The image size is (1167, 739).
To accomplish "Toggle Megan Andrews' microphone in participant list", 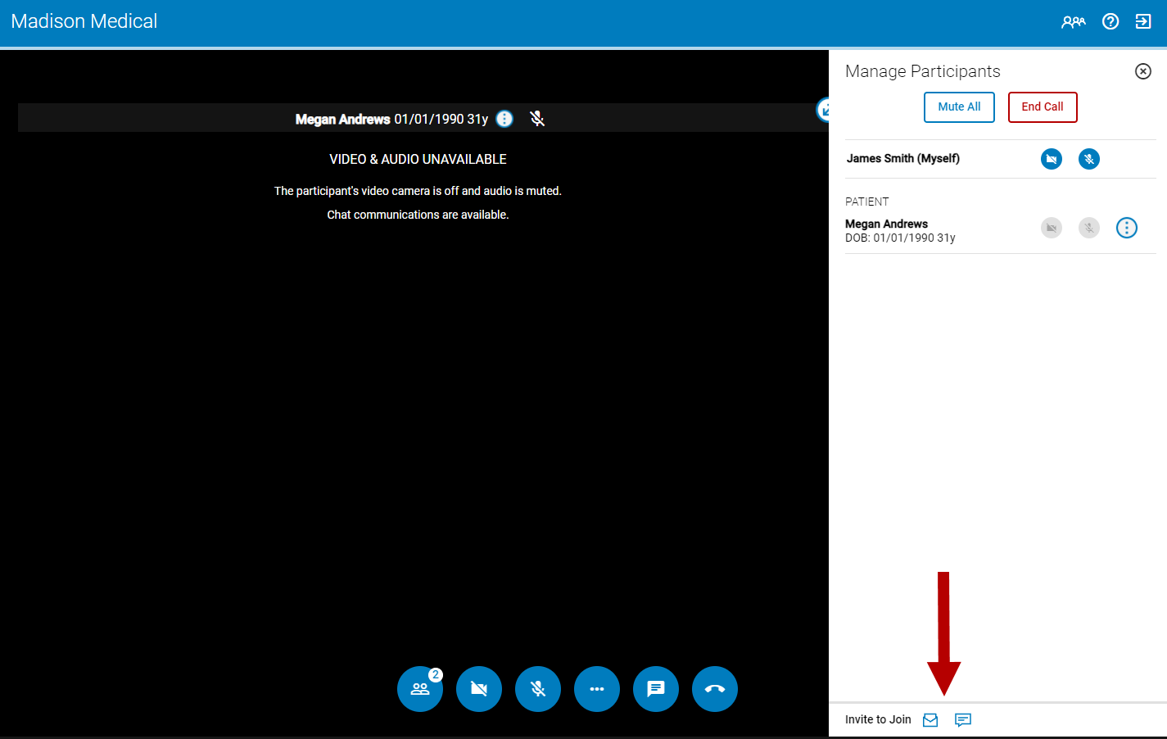I will 1089,228.
